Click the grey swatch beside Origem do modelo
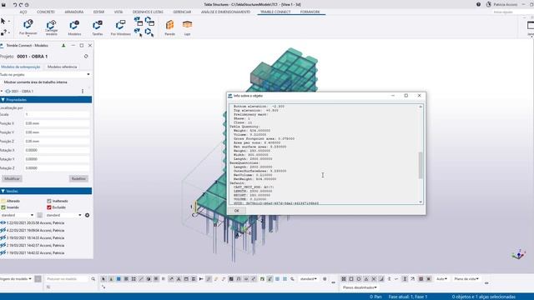Image resolution: width=534 pixels, height=300 pixels. click(38, 279)
